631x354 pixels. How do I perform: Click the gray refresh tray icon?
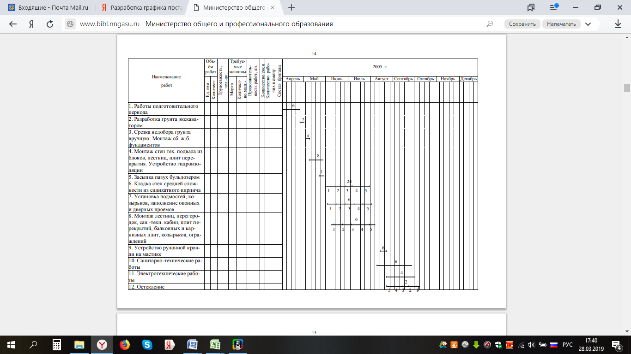point(465,344)
